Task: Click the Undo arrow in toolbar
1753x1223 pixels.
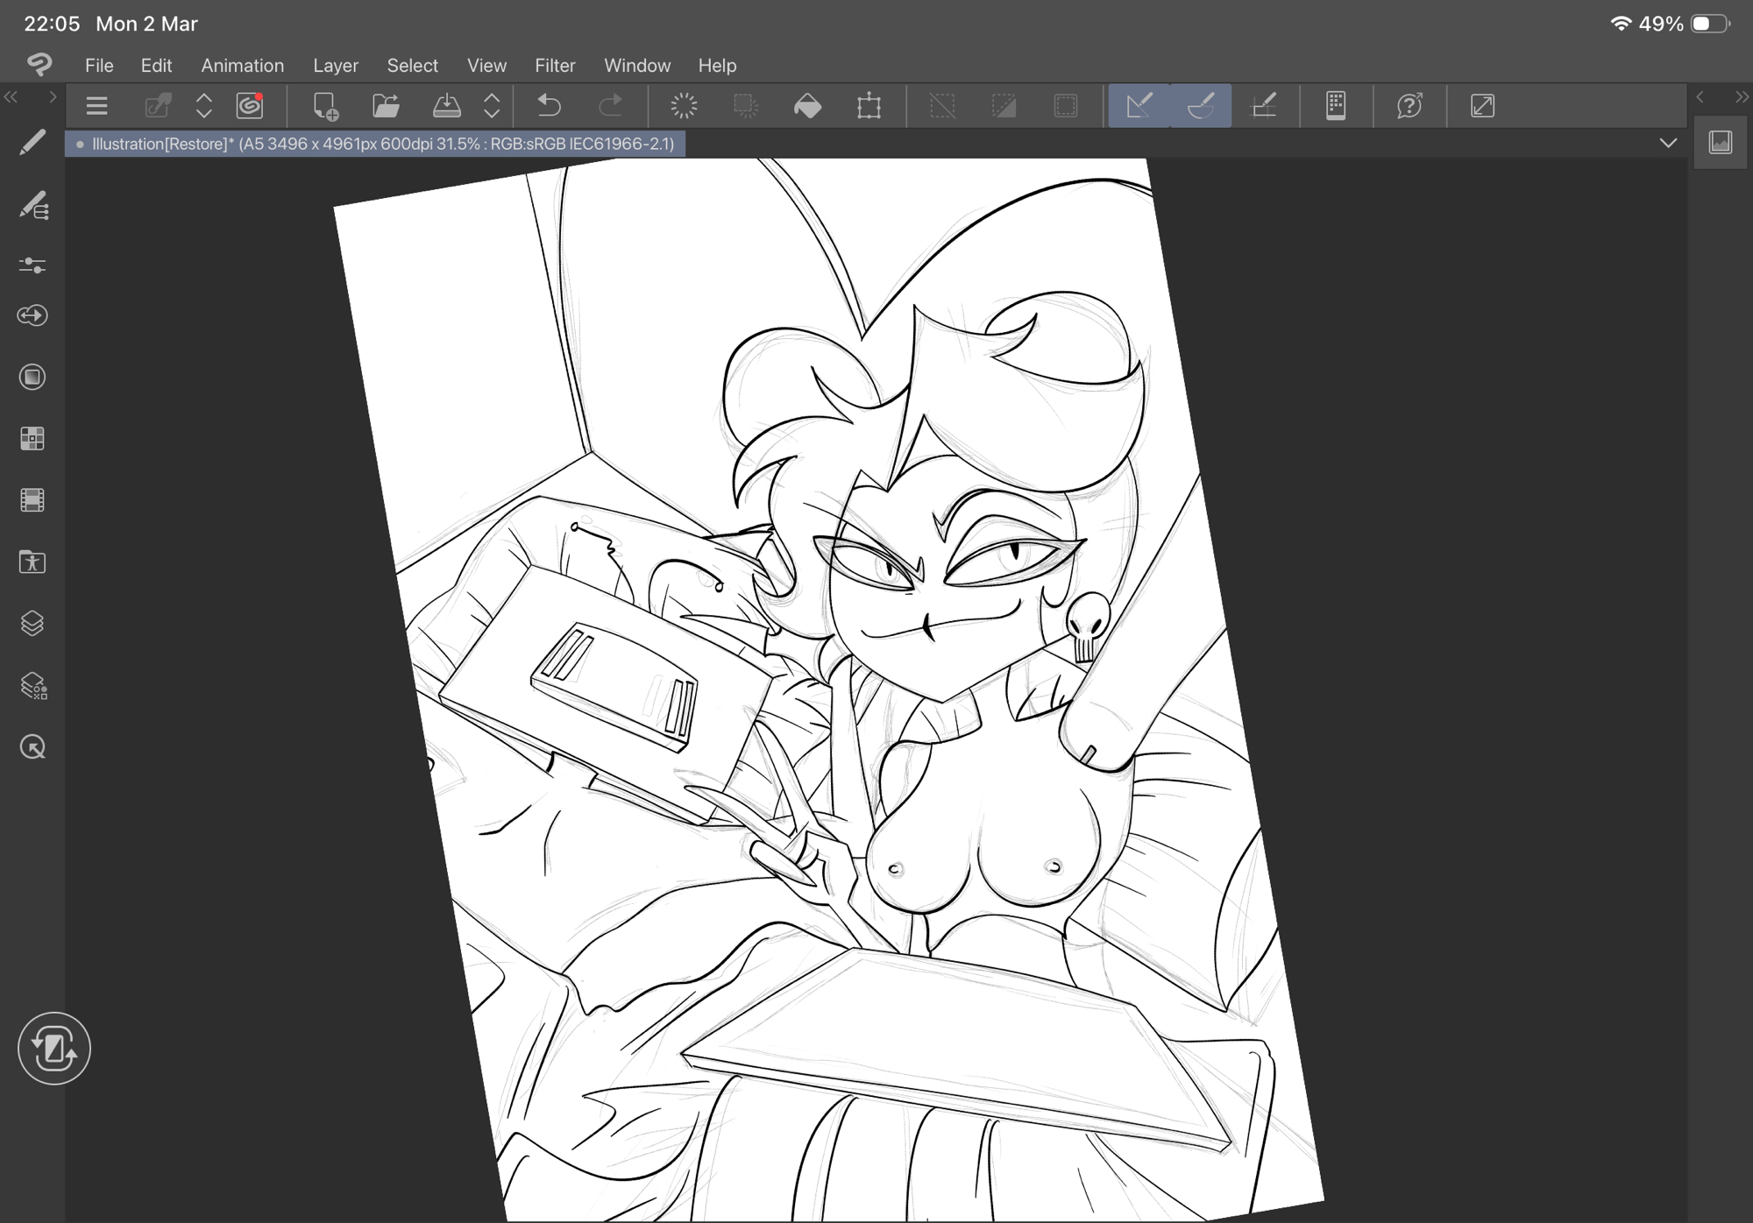Action: click(x=550, y=106)
